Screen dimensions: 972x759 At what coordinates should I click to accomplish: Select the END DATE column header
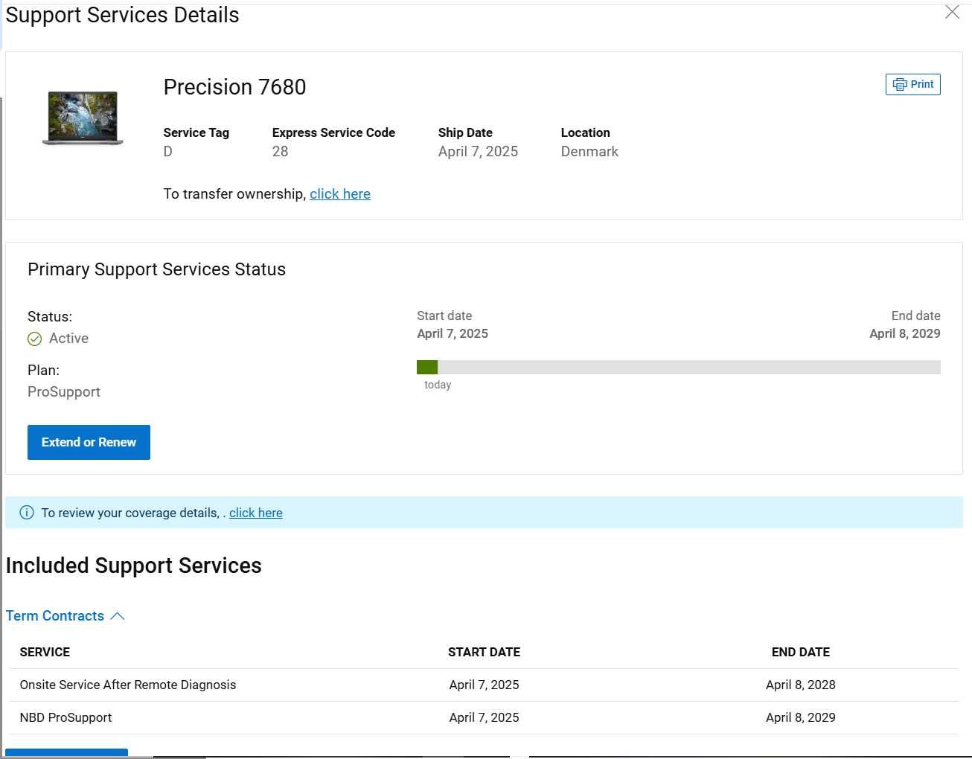coord(801,652)
